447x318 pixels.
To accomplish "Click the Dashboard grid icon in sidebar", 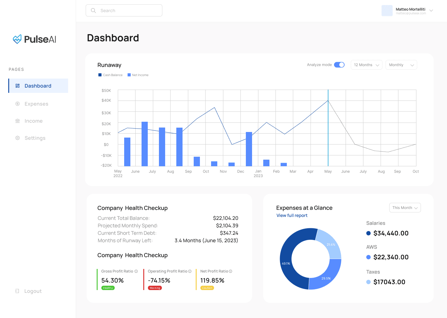I will [x=18, y=86].
